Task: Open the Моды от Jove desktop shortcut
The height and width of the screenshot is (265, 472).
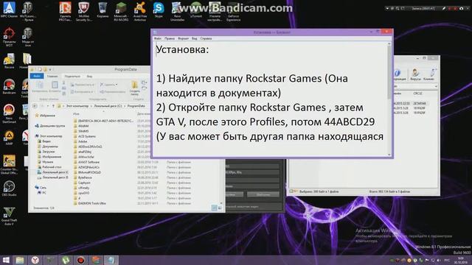Action: point(27,37)
